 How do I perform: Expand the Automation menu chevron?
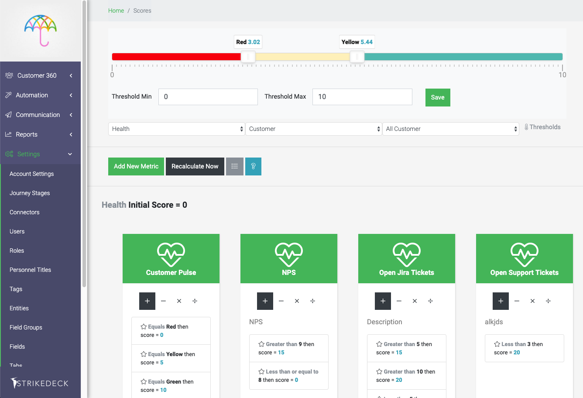pyautogui.click(x=71, y=95)
